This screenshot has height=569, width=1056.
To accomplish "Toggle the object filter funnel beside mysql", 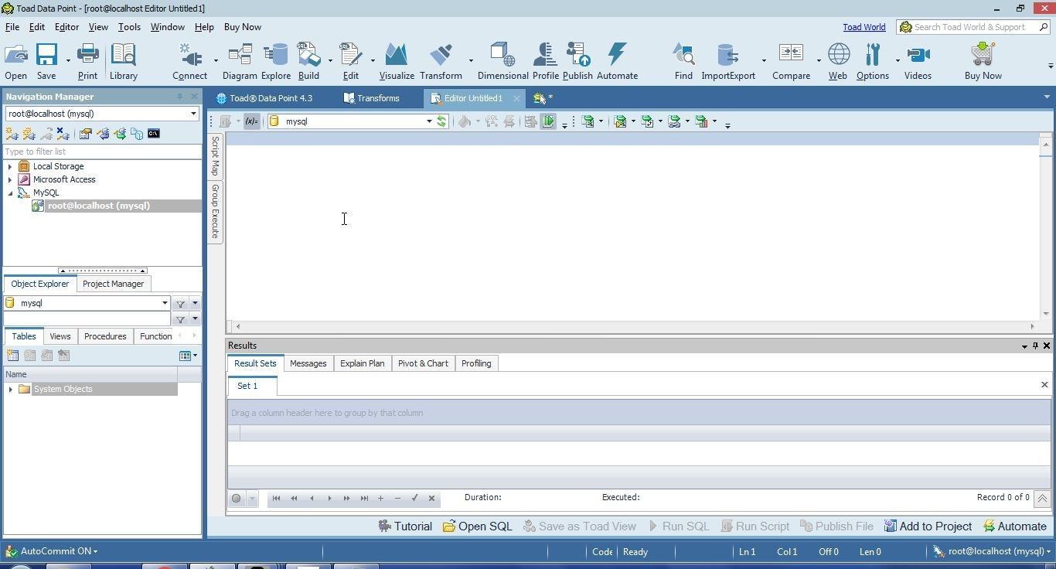I will (x=180, y=304).
